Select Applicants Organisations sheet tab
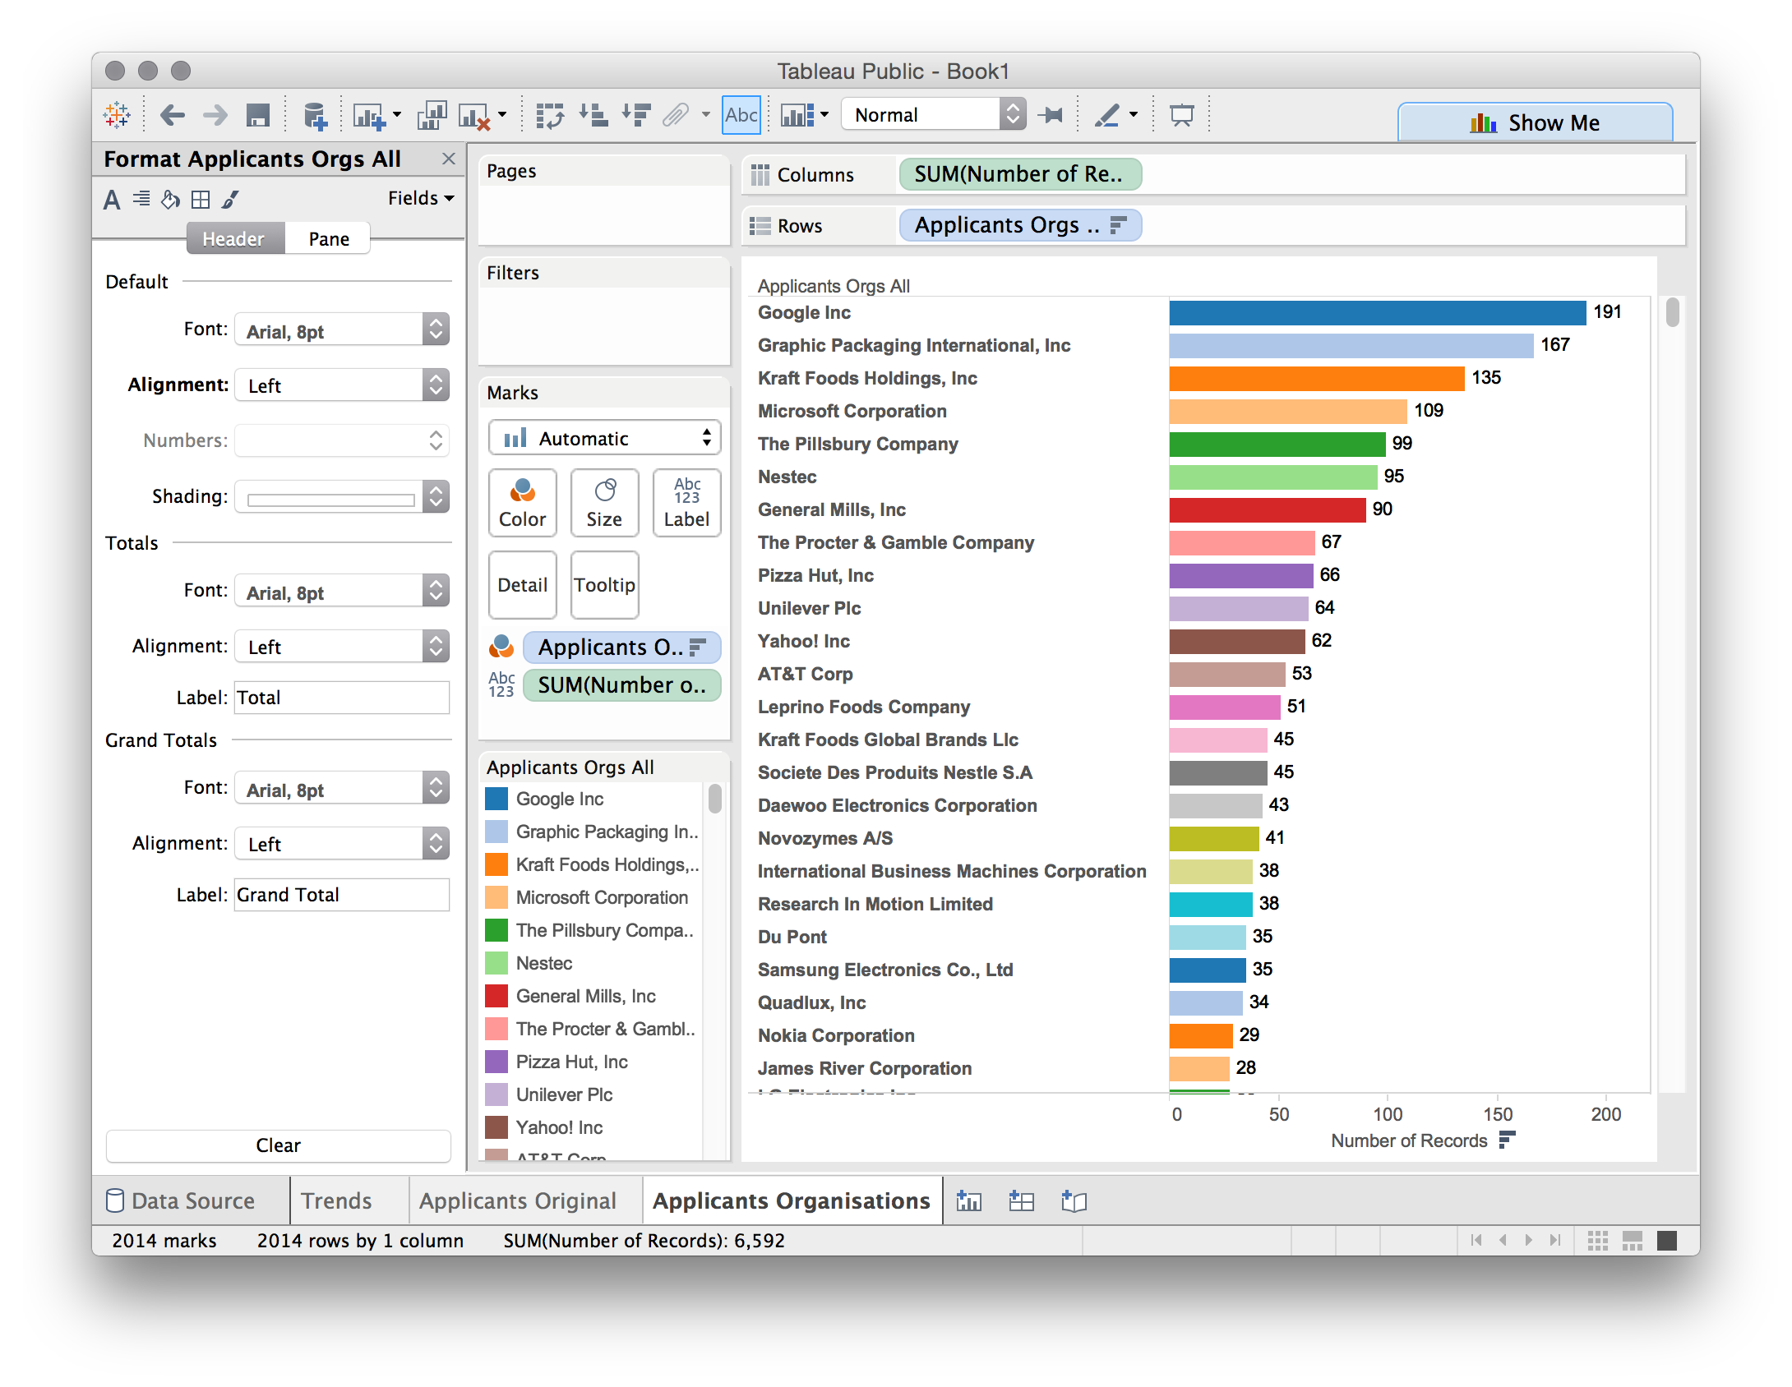Image resolution: width=1792 pixels, height=1387 pixels. (791, 1201)
